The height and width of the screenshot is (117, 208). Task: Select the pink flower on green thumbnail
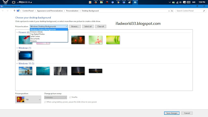(x=96, y=40)
